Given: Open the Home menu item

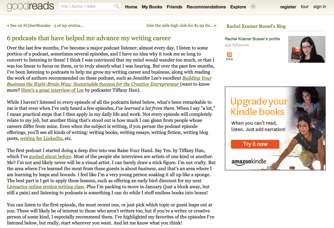Looking at the screenshot, I should [131, 7].
